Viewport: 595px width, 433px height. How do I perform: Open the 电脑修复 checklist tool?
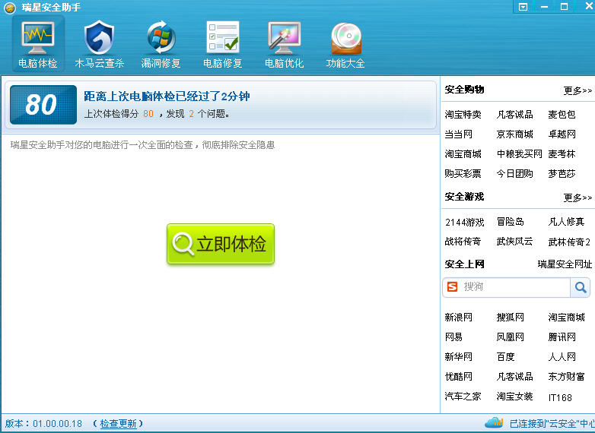coord(223,44)
